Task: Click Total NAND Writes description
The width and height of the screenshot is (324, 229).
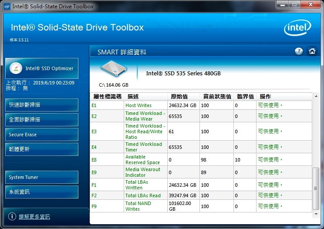Action: pyautogui.click(x=138, y=206)
